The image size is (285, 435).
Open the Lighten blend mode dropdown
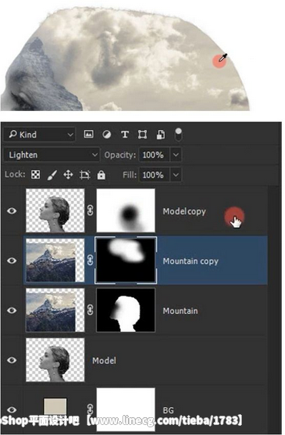[x=52, y=155]
